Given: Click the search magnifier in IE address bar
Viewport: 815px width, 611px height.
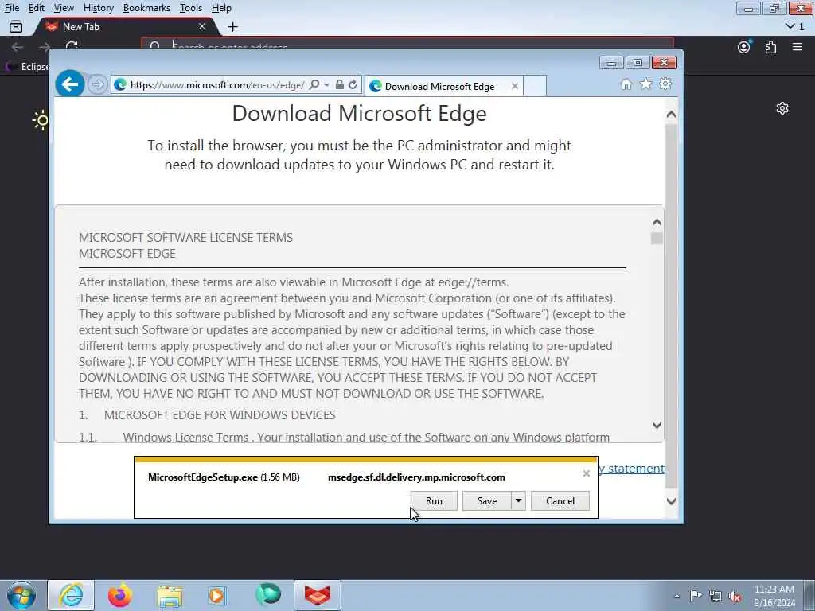Looking at the screenshot, I should (x=314, y=84).
